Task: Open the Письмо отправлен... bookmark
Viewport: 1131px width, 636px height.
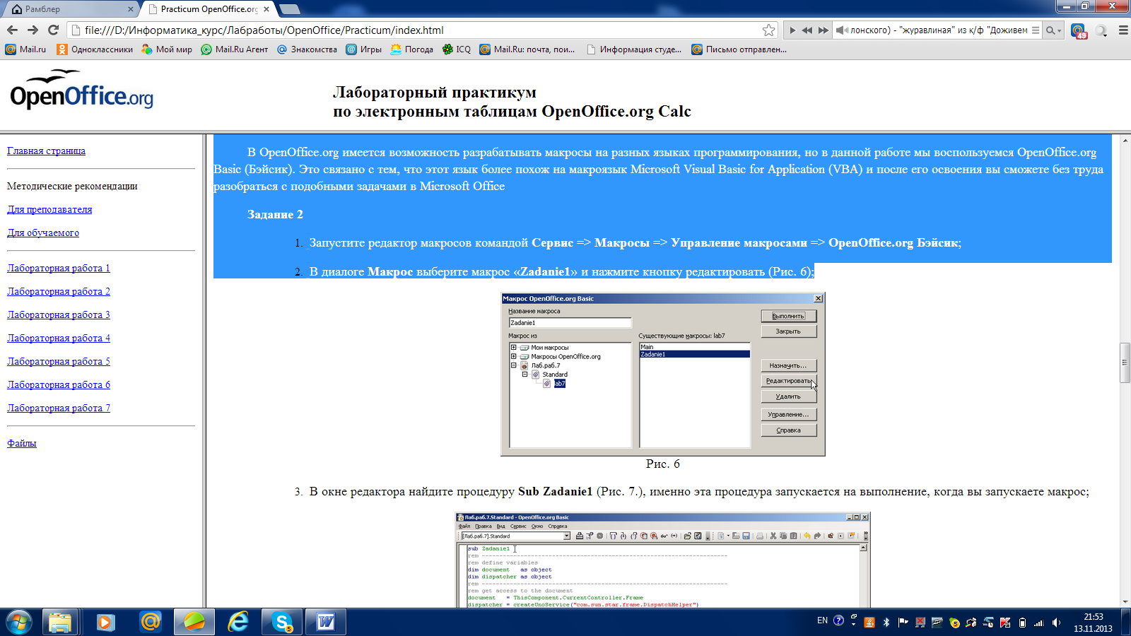Action: [x=739, y=49]
